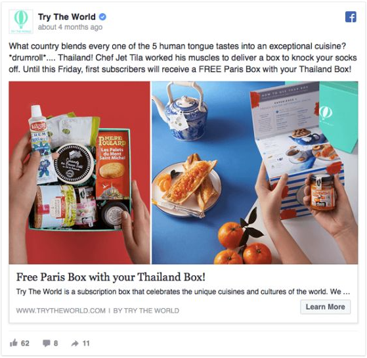367x358 pixels.
Task: Click the 11 shares count
Action: pyautogui.click(x=86, y=344)
